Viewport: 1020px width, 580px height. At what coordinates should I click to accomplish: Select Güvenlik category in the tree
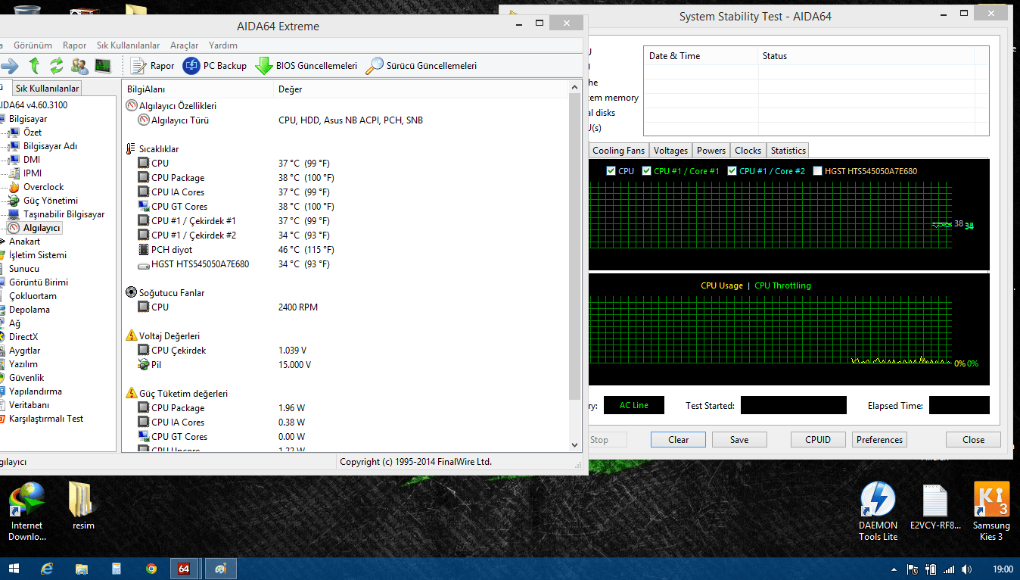pos(26,378)
